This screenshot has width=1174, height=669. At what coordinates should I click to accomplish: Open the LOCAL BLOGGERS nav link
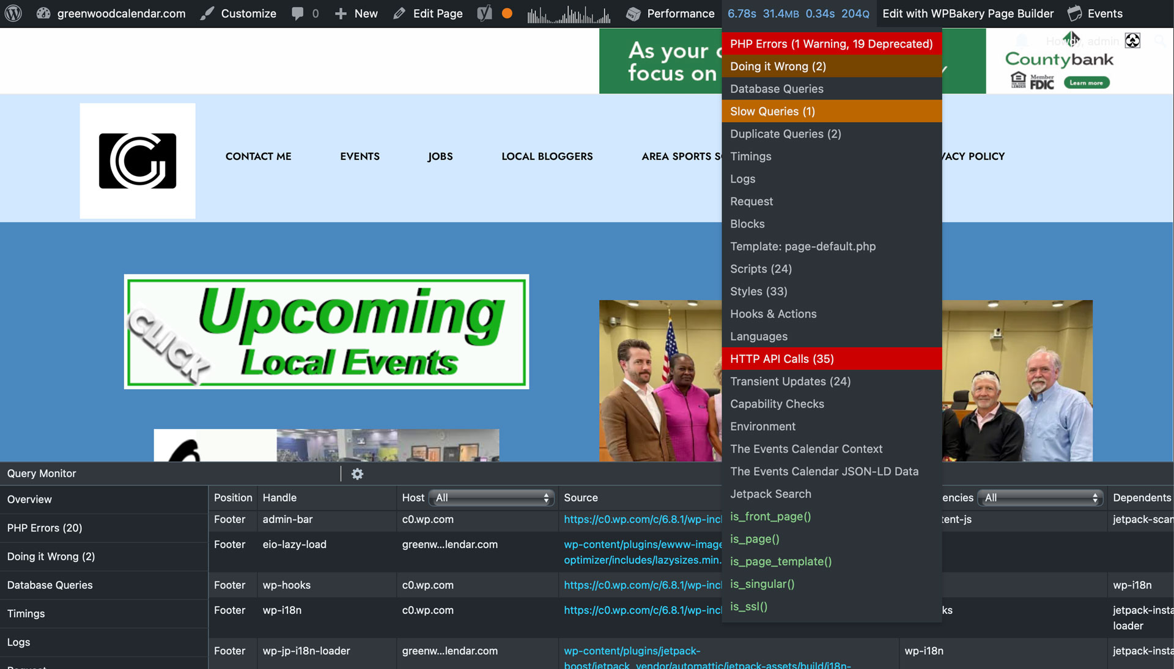coord(547,156)
